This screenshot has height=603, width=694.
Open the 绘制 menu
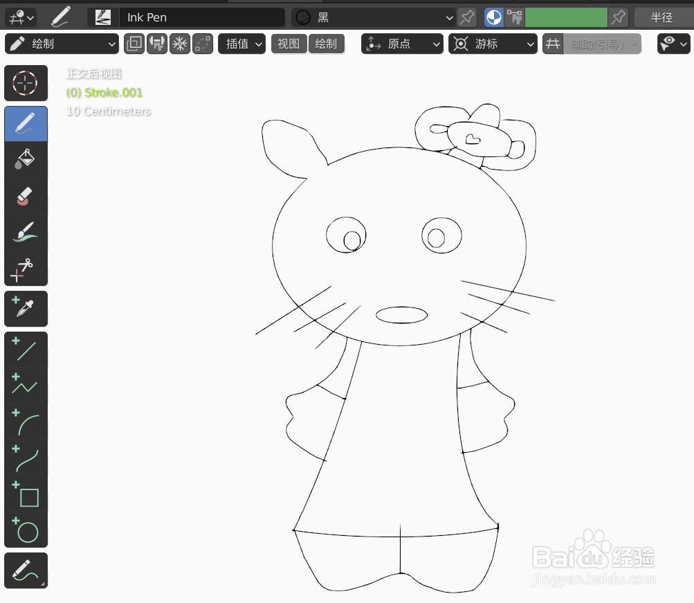pos(326,44)
